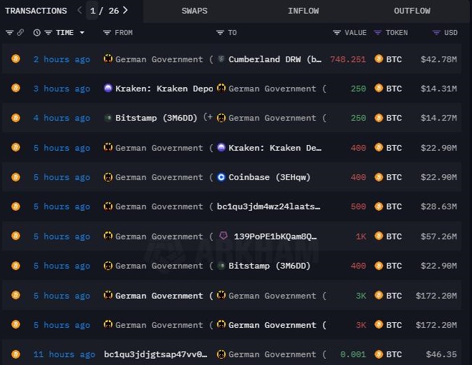Click the purple tag icon beside 139PoPE1bKQam8Q
Screen dimensions: 472x365
point(223,236)
